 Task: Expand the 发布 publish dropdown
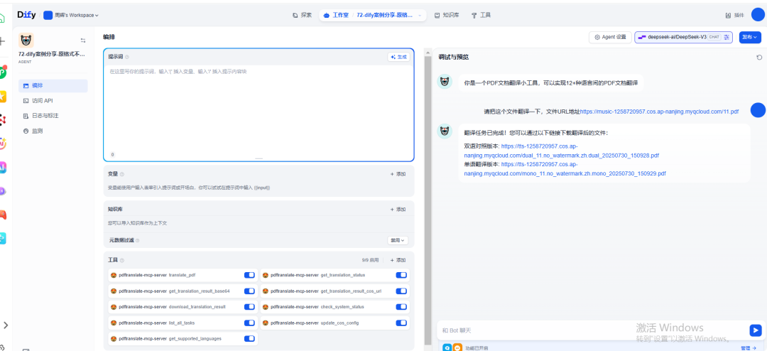point(750,37)
